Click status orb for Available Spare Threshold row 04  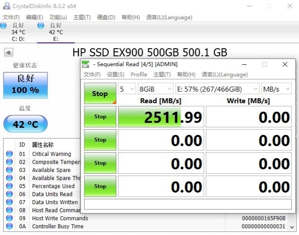point(9,178)
